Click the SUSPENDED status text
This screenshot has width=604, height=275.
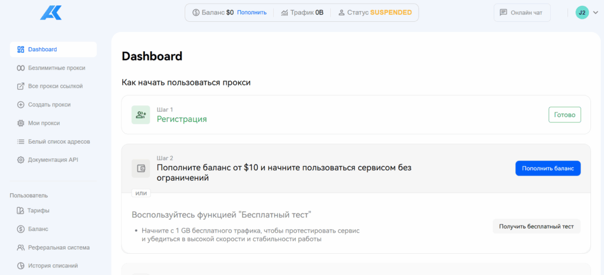tap(391, 12)
